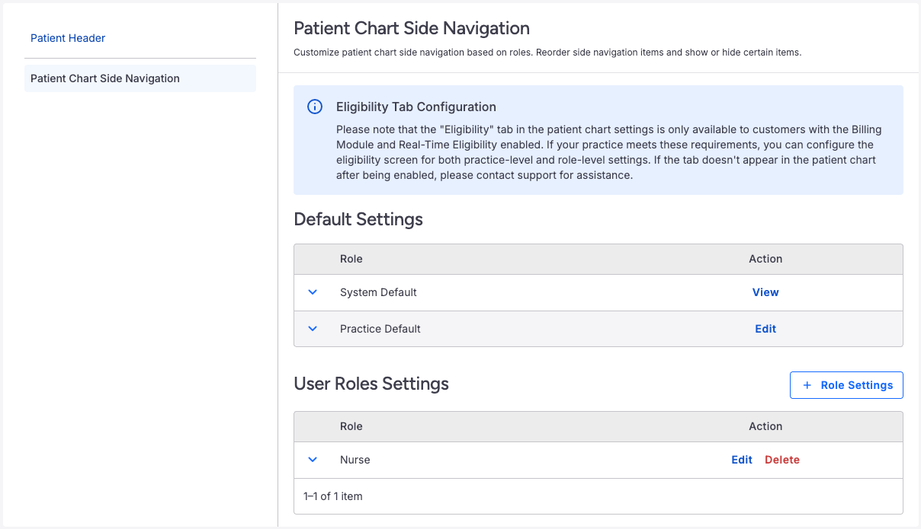
Task: Click the info icon in the Eligibility banner
Action: click(x=314, y=107)
